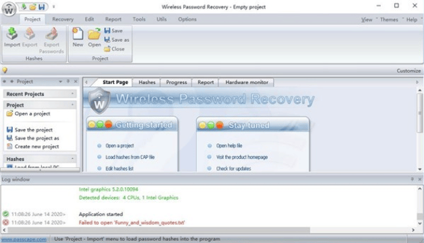Open quick access toolbar dropdown arrow
The image size is (424, 243).
53,7
